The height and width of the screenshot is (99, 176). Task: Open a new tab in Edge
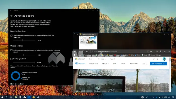pyautogui.click(x=99, y=34)
